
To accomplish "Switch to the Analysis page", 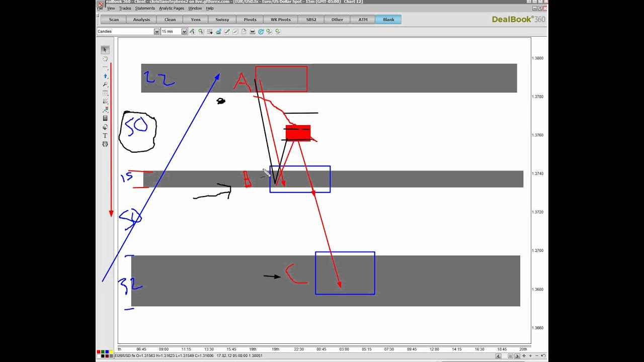I will (x=141, y=20).
